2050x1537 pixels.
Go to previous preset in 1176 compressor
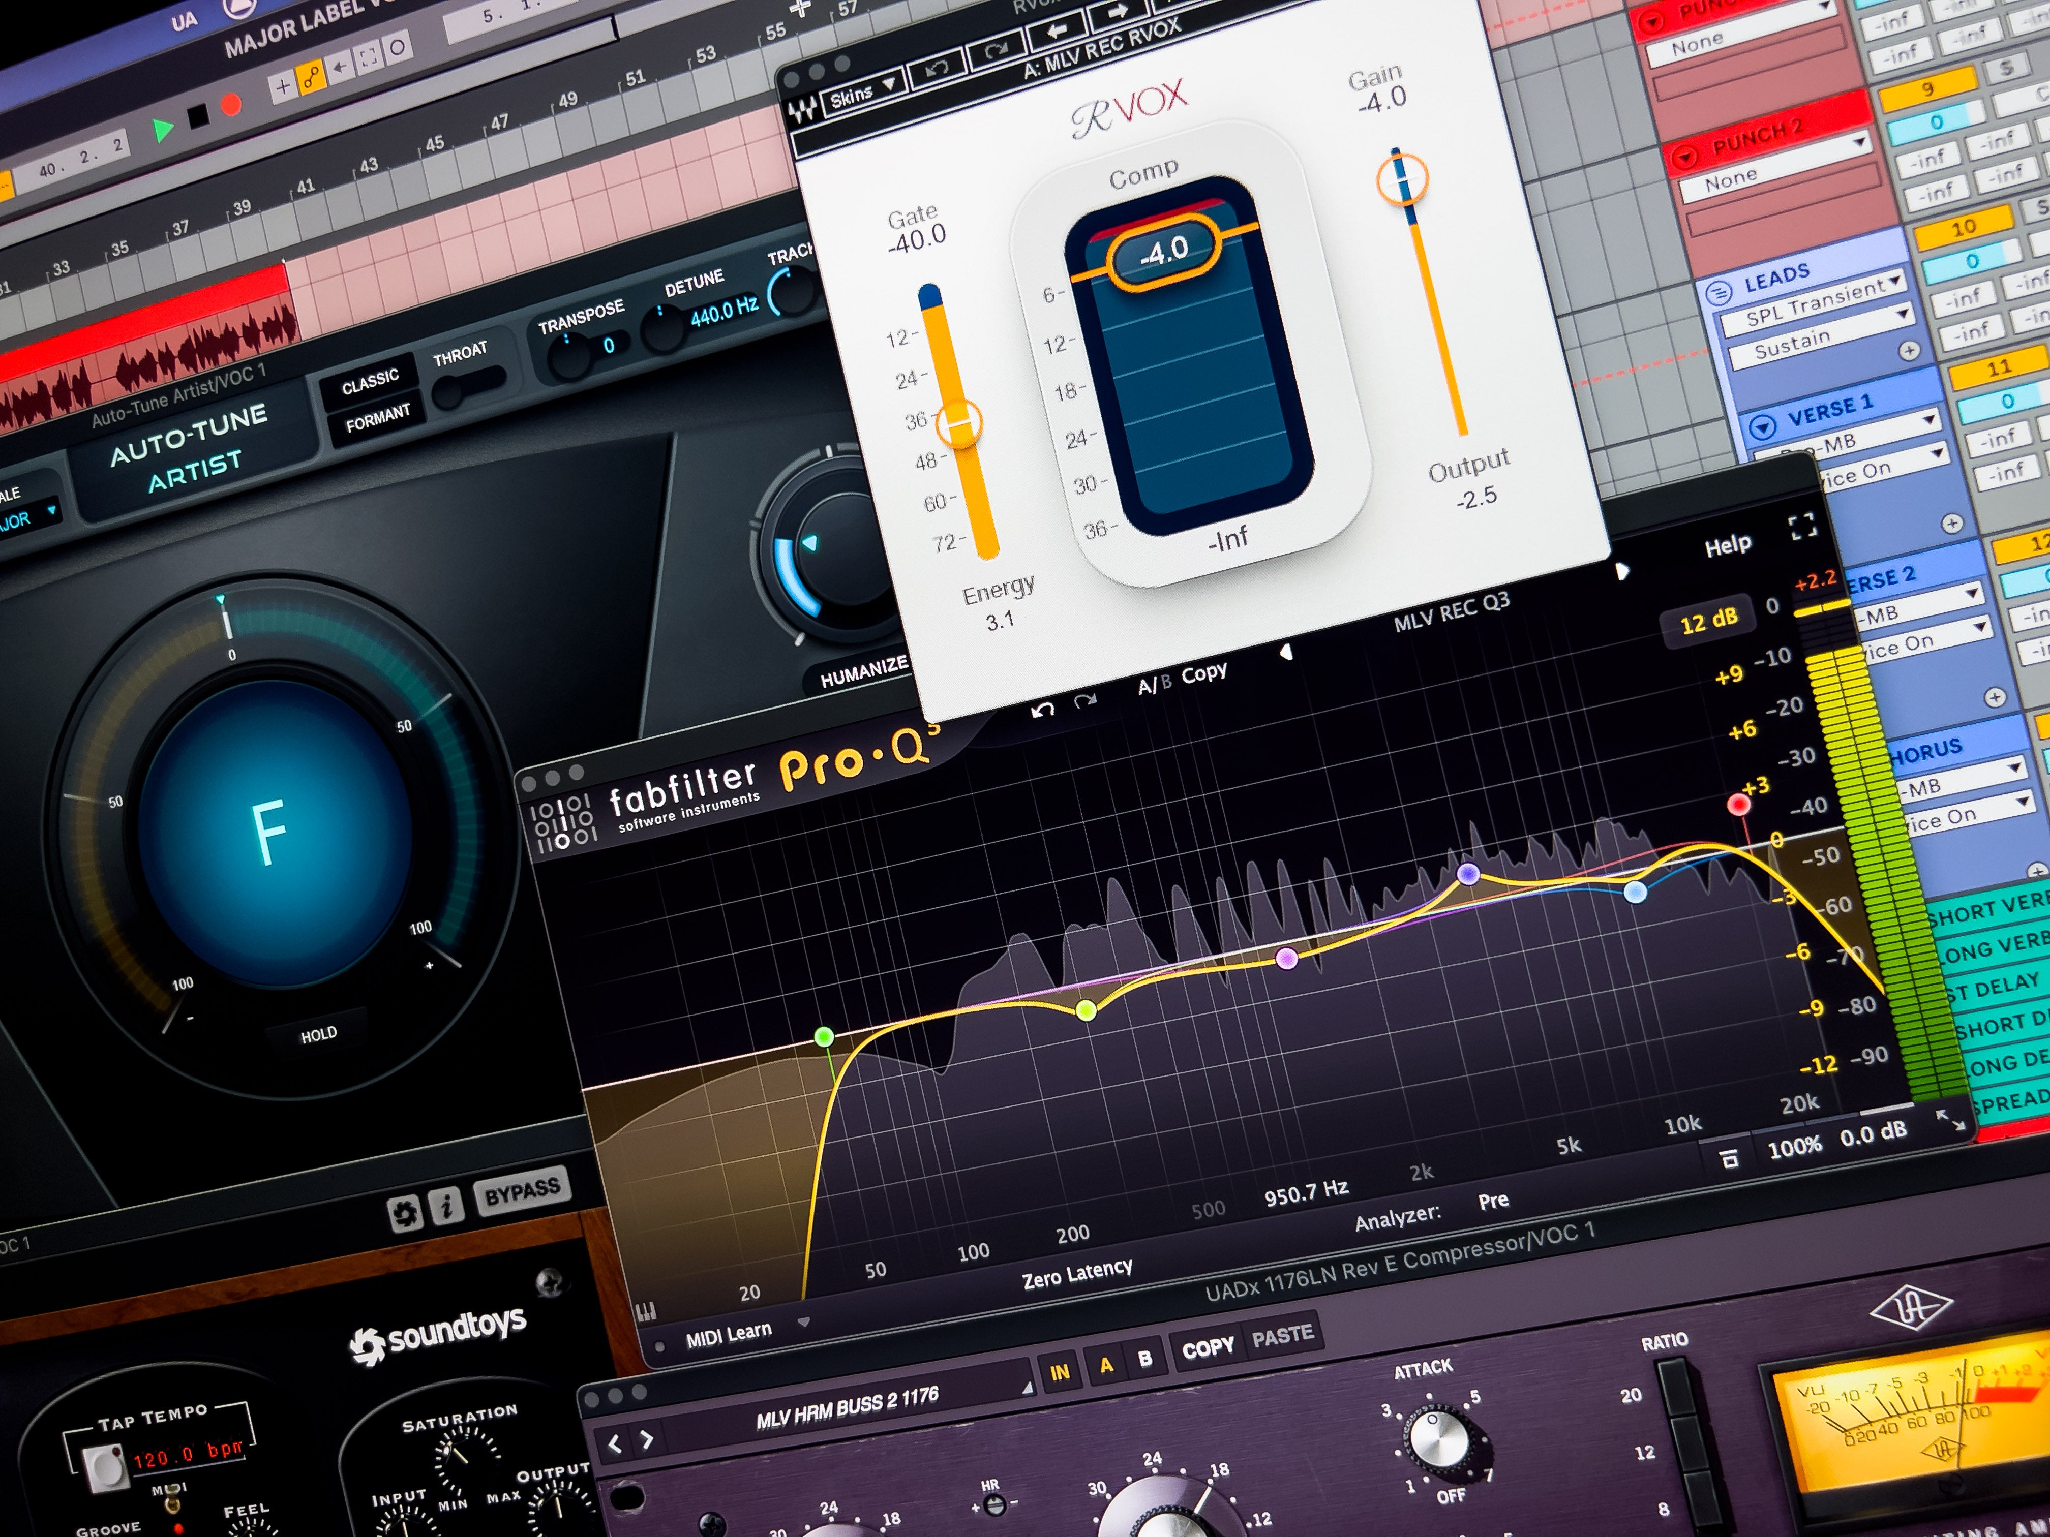[x=615, y=1443]
